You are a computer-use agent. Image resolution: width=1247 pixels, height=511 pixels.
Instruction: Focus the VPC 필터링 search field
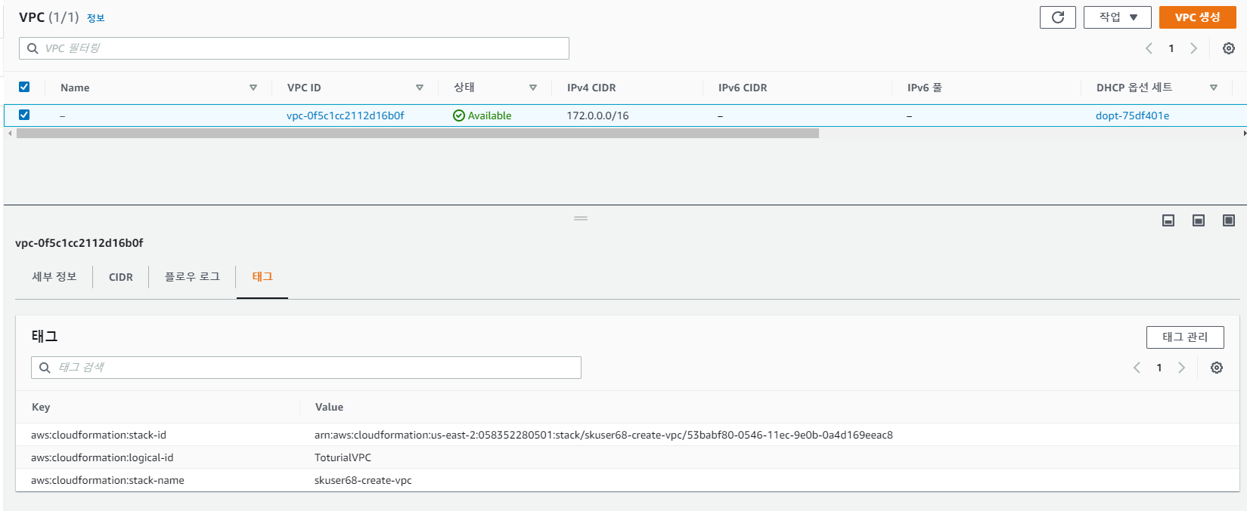294,48
